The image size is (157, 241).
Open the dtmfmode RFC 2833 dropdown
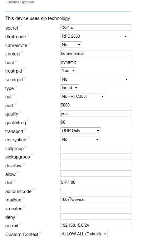coord(94,36)
